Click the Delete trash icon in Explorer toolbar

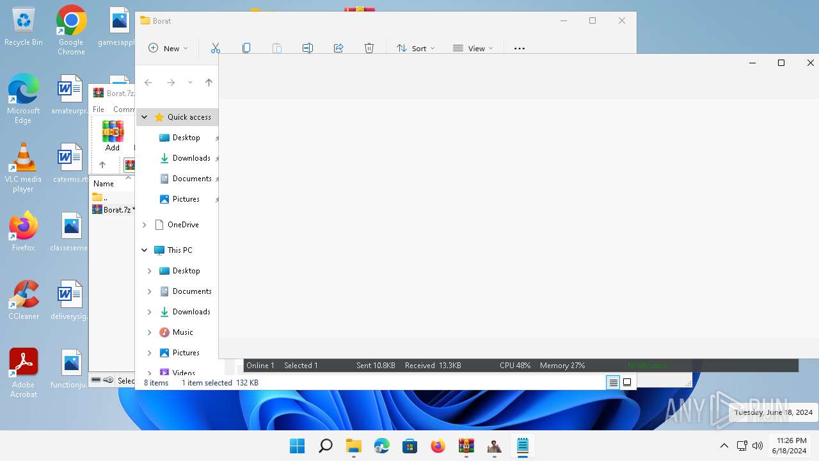(369, 48)
